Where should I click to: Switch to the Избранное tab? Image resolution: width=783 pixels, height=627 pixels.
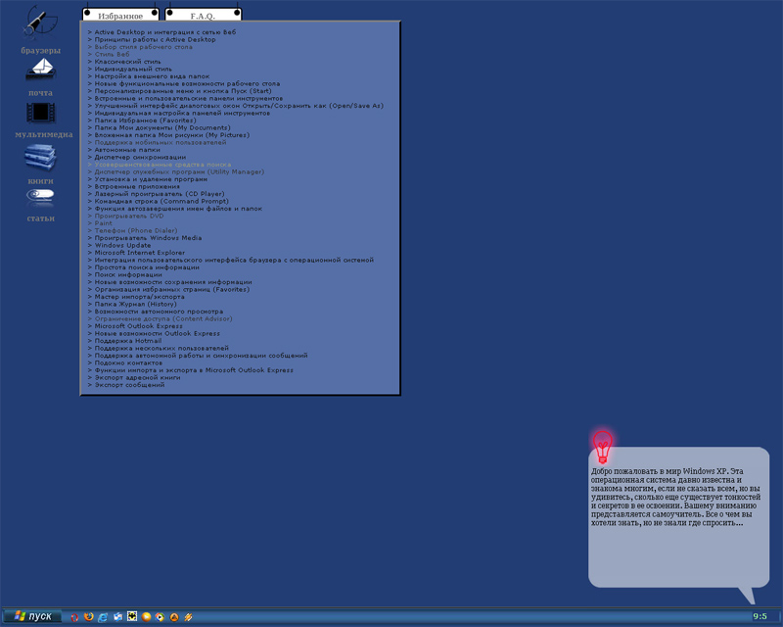[120, 17]
